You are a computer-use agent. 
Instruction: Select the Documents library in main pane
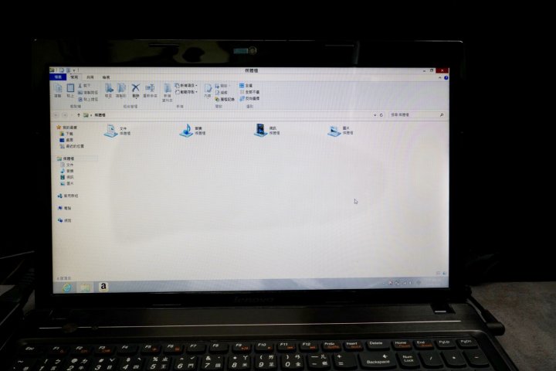click(117, 131)
